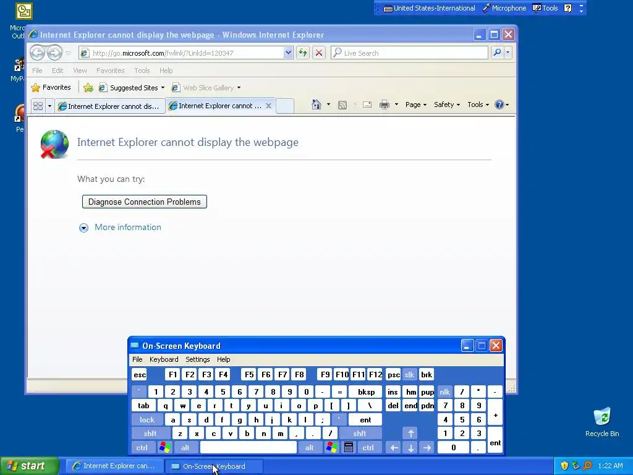Open the IE Favorites menu
Image resolution: width=633 pixels, height=475 pixels.
[110, 71]
